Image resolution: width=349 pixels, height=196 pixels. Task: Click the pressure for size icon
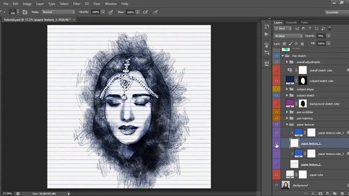point(155,12)
